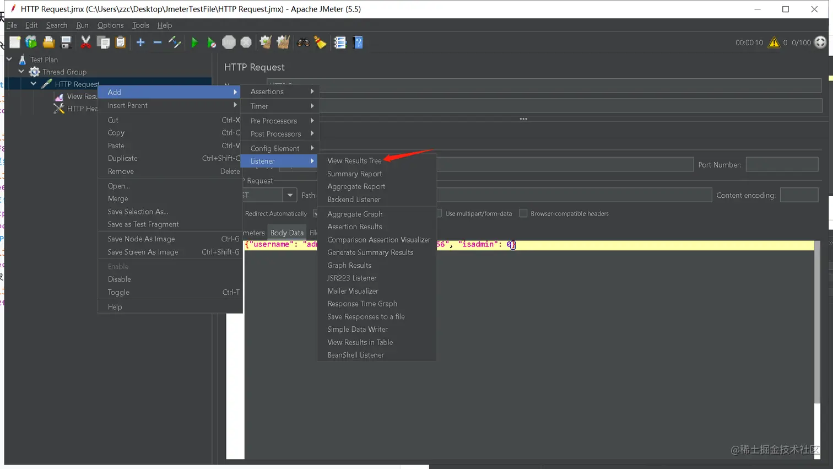The height and width of the screenshot is (469, 833).
Task: Open the Templates toolbar icon
Action: (31, 42)
